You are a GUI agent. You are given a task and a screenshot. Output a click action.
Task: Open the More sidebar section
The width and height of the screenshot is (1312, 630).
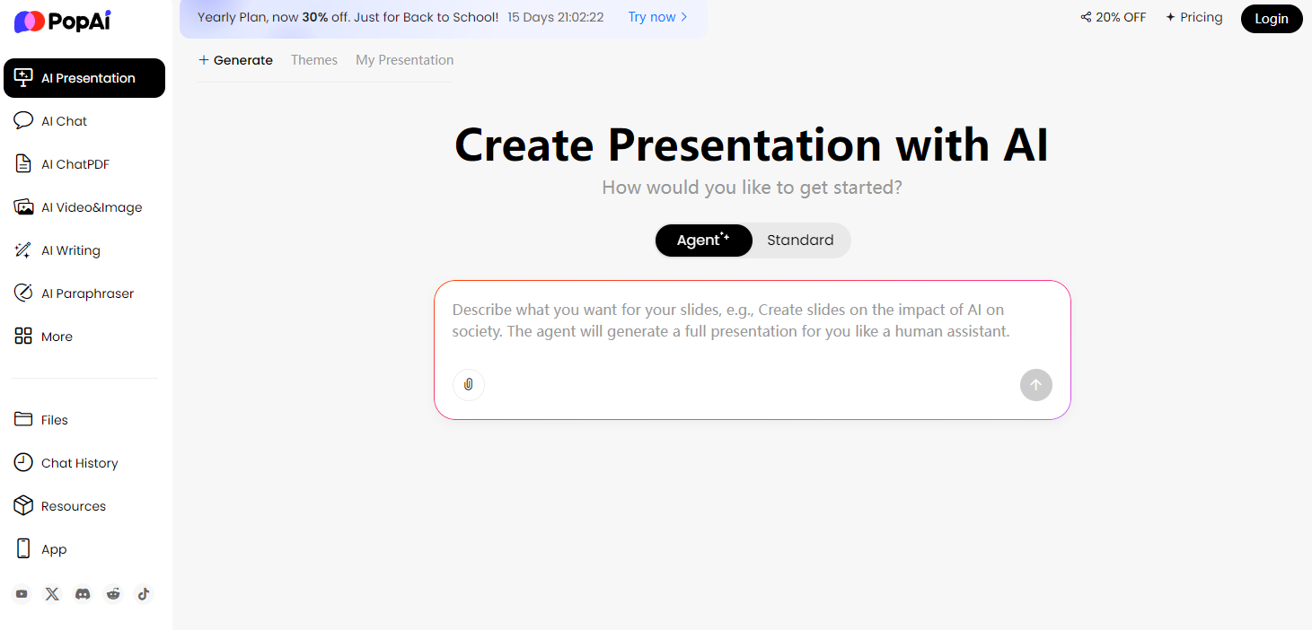point(54,336)
